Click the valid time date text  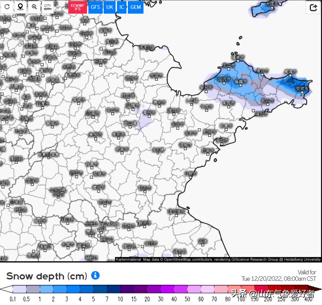click(279, 279)
